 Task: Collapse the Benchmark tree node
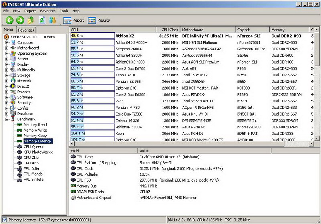pos(7,119)
